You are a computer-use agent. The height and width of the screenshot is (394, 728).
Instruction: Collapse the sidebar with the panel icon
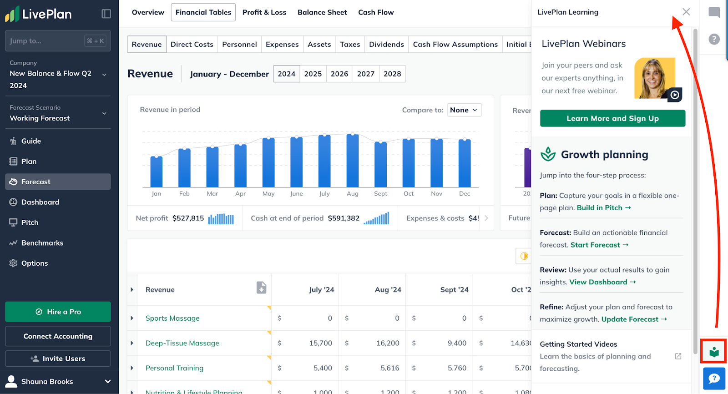coord(106,14)
